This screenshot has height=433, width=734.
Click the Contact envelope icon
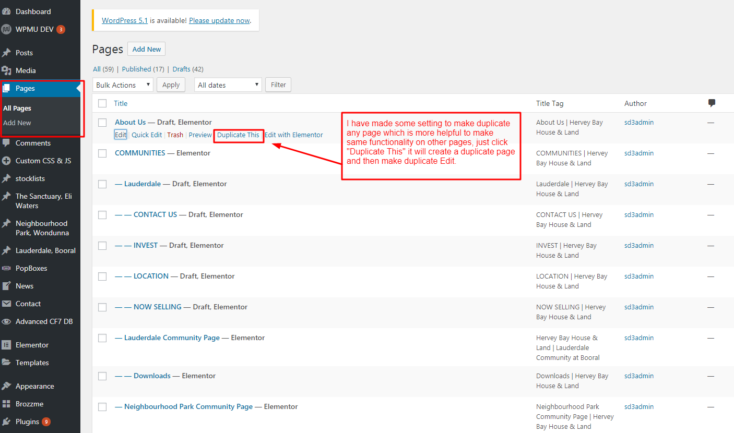coord(6,304)
